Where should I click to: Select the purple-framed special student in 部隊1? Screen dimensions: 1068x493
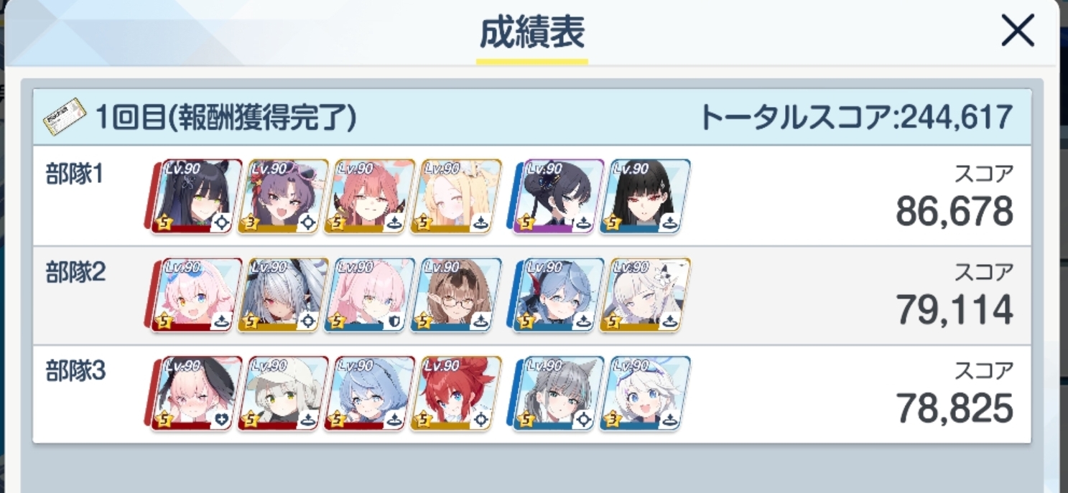click(559, 197)
